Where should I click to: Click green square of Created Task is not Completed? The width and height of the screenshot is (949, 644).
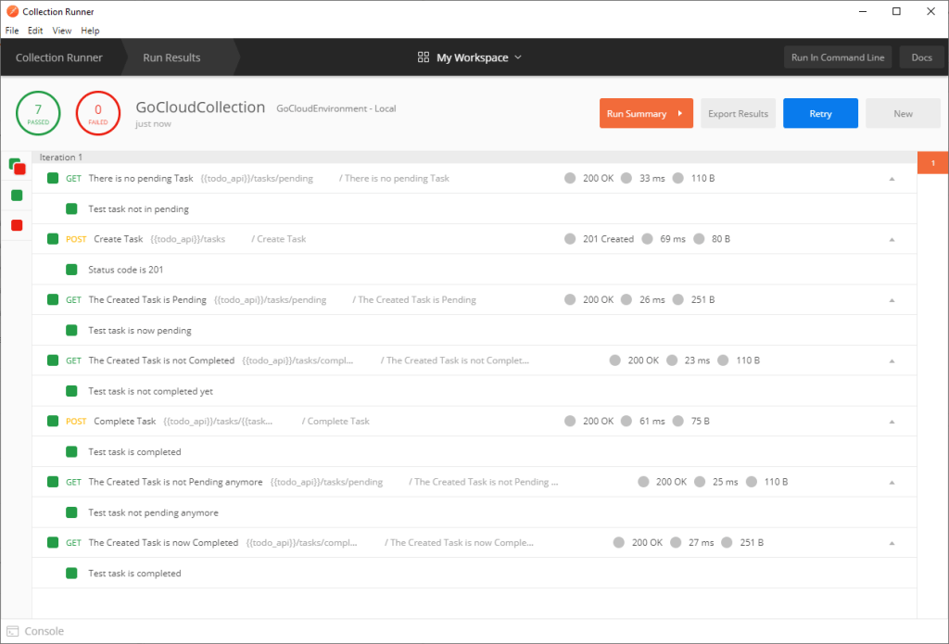(53, 360)
